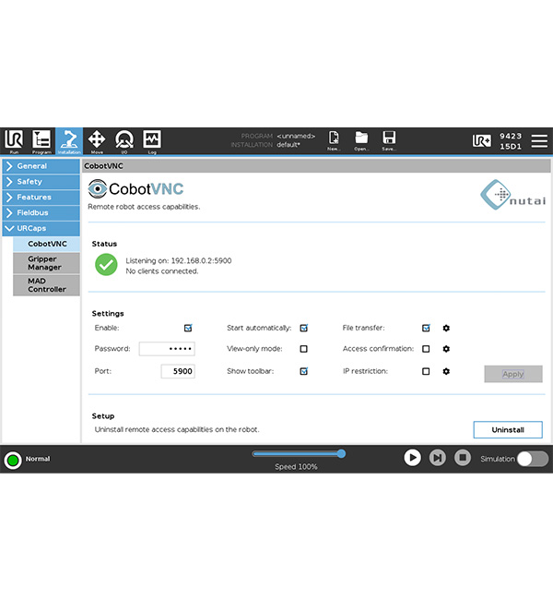
Task: Open the Run tab icon
Action: [x=14, y=141]
